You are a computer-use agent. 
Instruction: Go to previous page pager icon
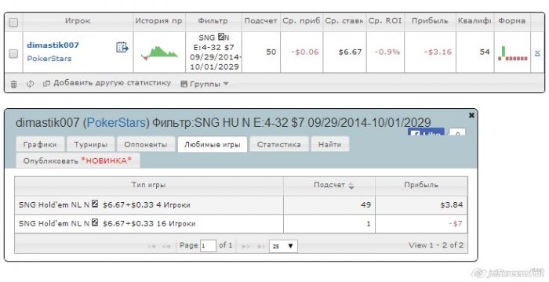pyautogui.click(x=166, y=246)
